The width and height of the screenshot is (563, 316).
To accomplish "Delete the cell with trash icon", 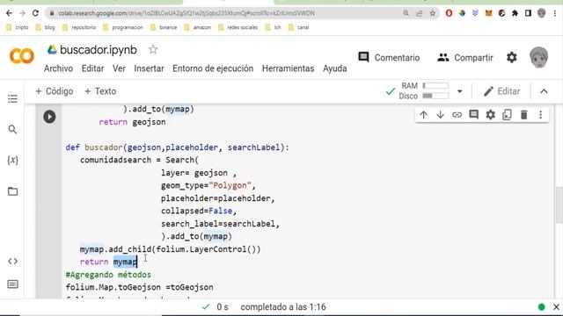I will pyautogui.click(x=524, y=115).
